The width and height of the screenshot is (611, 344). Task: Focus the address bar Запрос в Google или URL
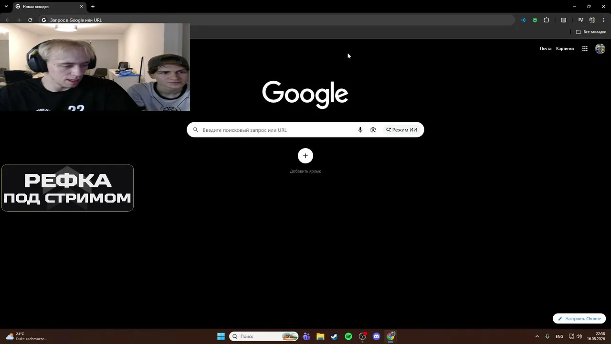(x=277, y=20)
